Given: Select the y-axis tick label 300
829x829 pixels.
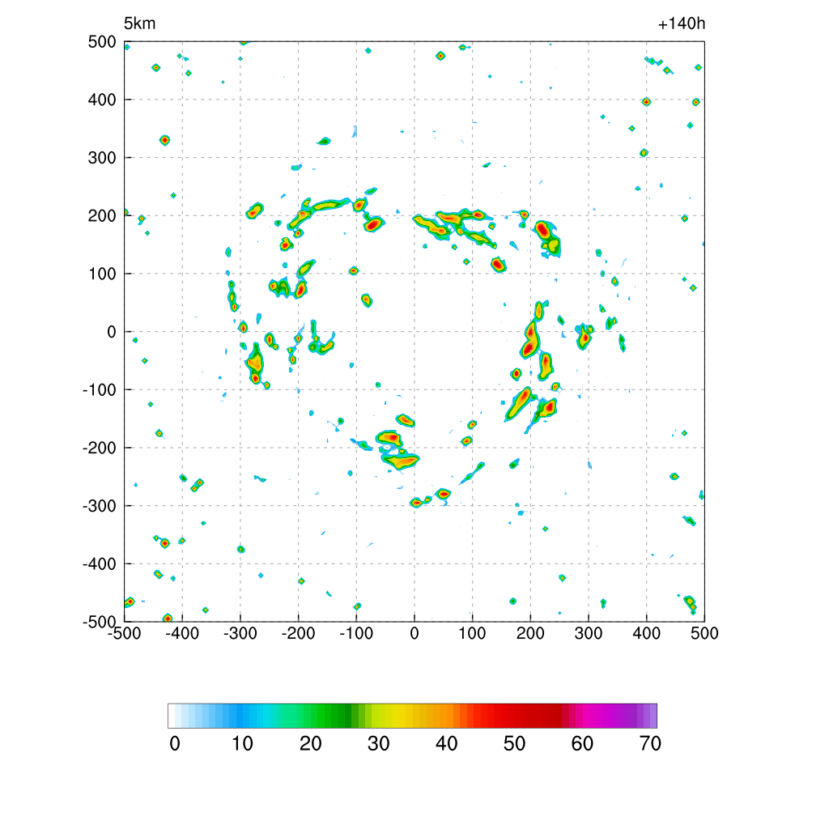Looking at the screenshot, I should [x=102, y=158].
